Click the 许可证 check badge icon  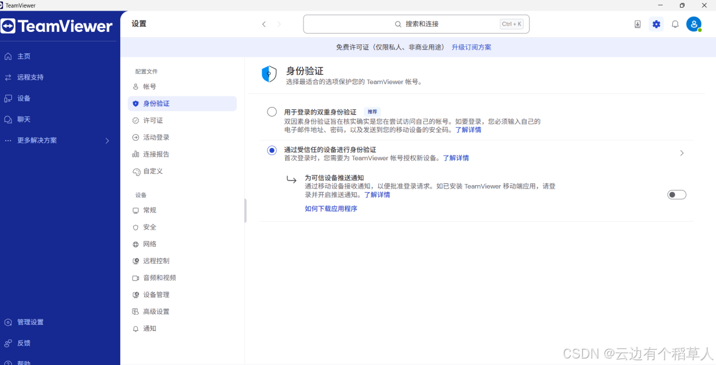(136, 121)
